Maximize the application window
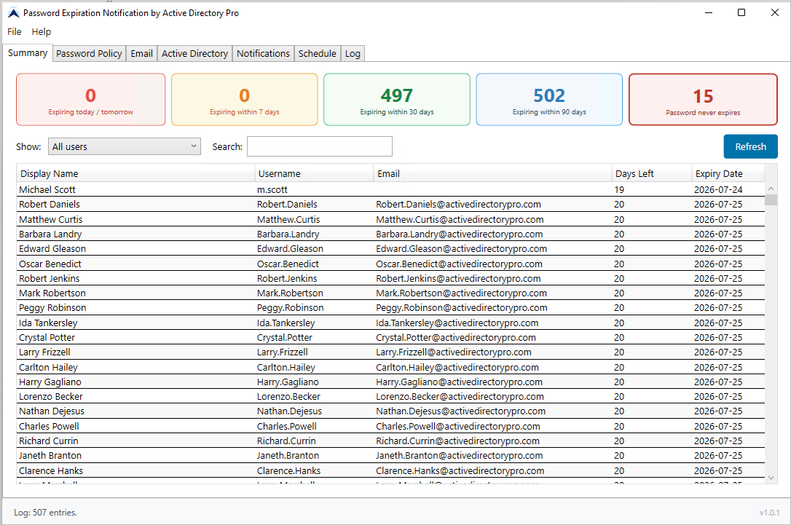The width and height of the screenshot is (791, 525). (x=741, y=12)
